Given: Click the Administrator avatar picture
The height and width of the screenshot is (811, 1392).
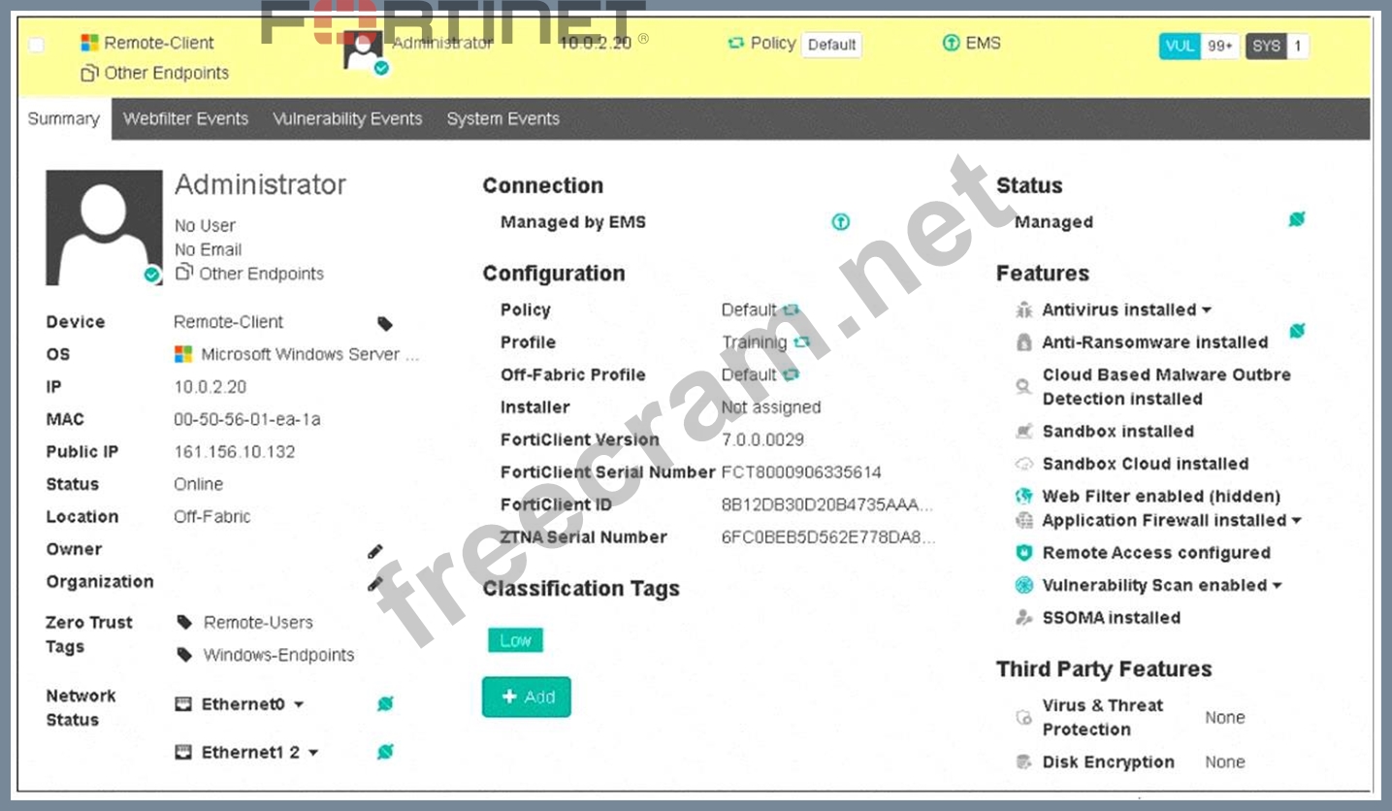Looking at the screenshot, I should 104,228.
